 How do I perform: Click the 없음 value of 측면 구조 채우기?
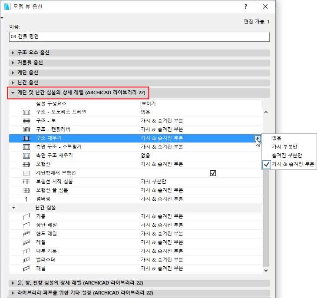tap(145, 156)
